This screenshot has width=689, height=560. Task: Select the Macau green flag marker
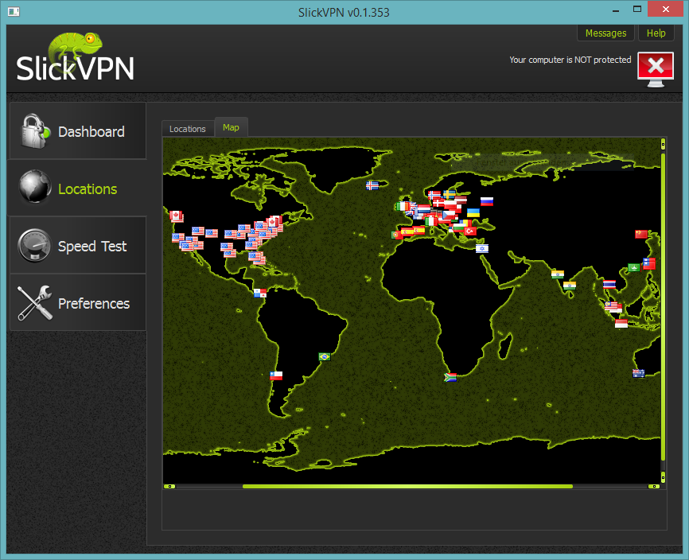633,268
